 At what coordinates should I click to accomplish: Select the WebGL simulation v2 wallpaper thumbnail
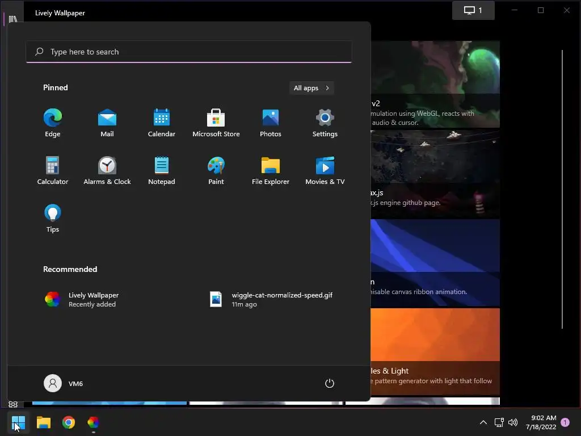coord(435,84)
